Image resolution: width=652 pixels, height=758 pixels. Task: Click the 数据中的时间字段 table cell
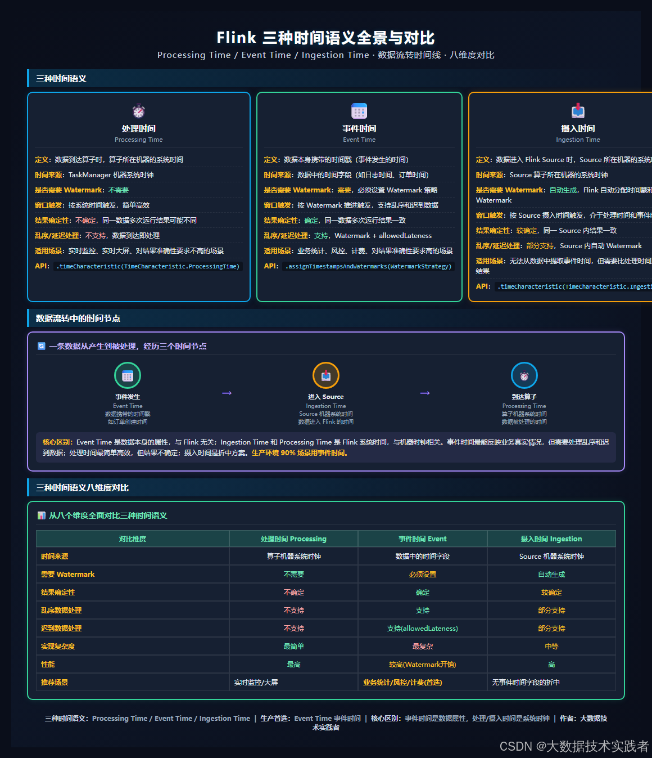click(423, 557)
